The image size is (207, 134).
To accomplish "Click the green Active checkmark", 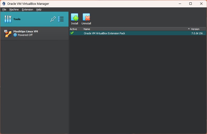I will (72, 33).
